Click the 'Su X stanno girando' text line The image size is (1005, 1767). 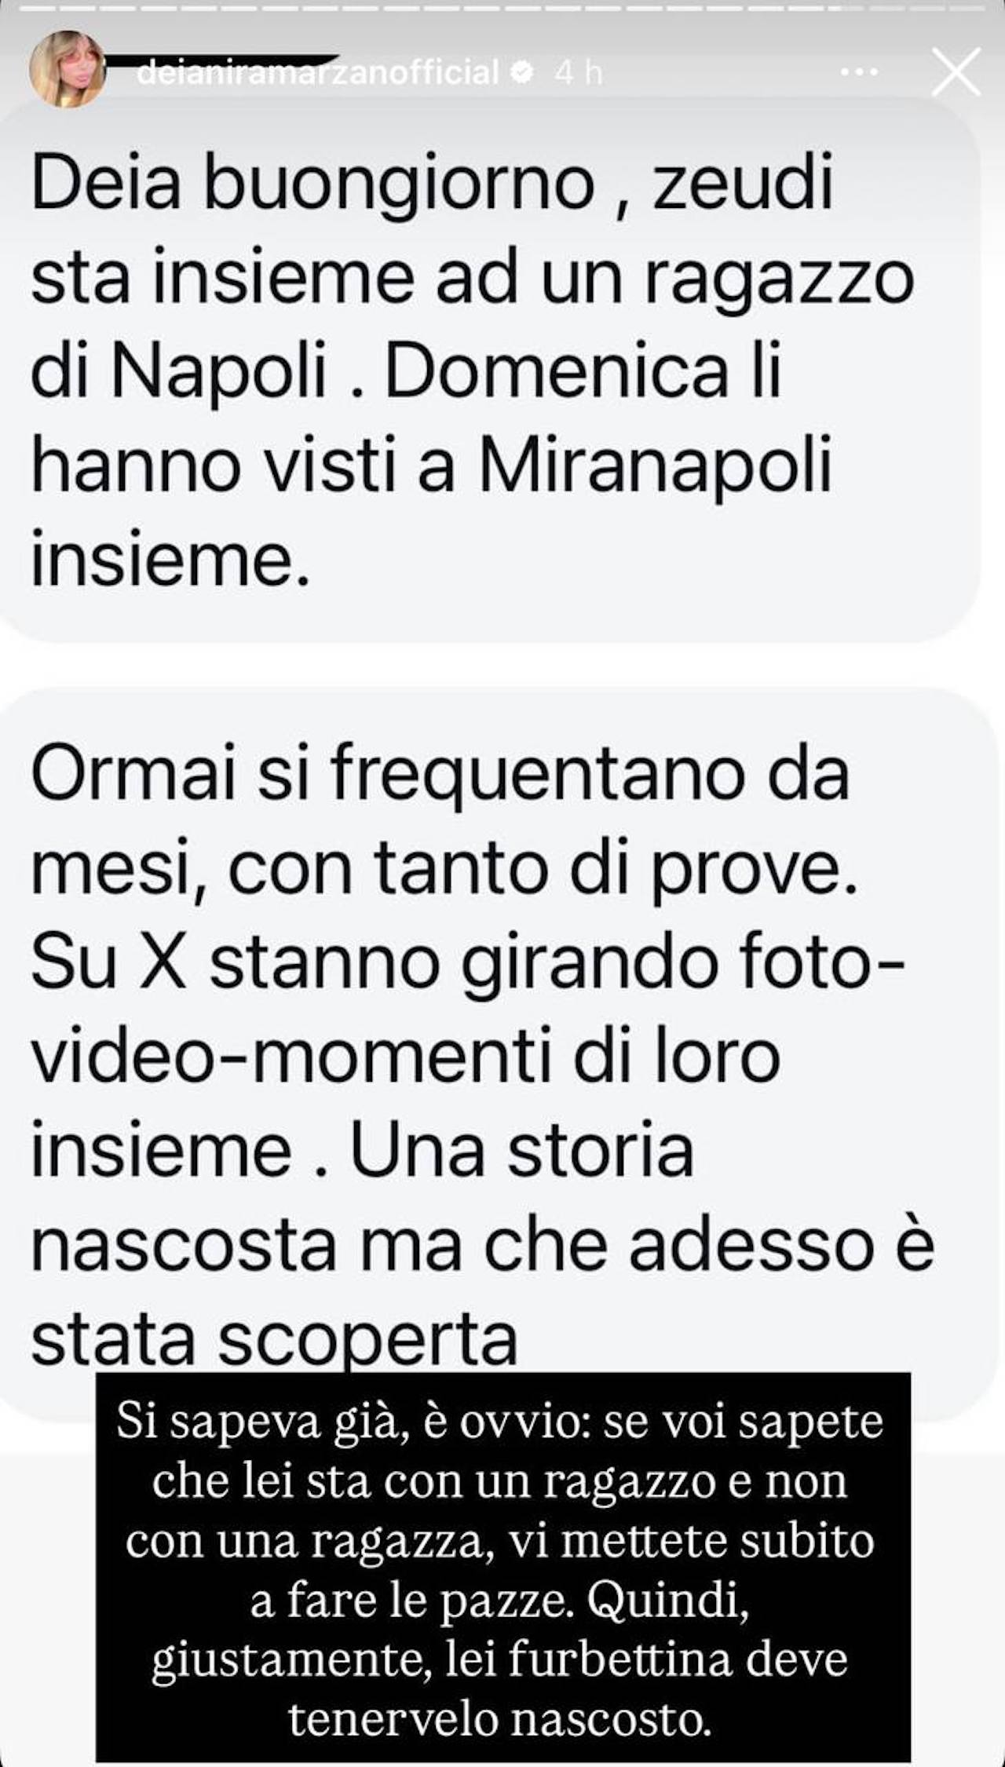pyautogui.click(x=468, y=963)
